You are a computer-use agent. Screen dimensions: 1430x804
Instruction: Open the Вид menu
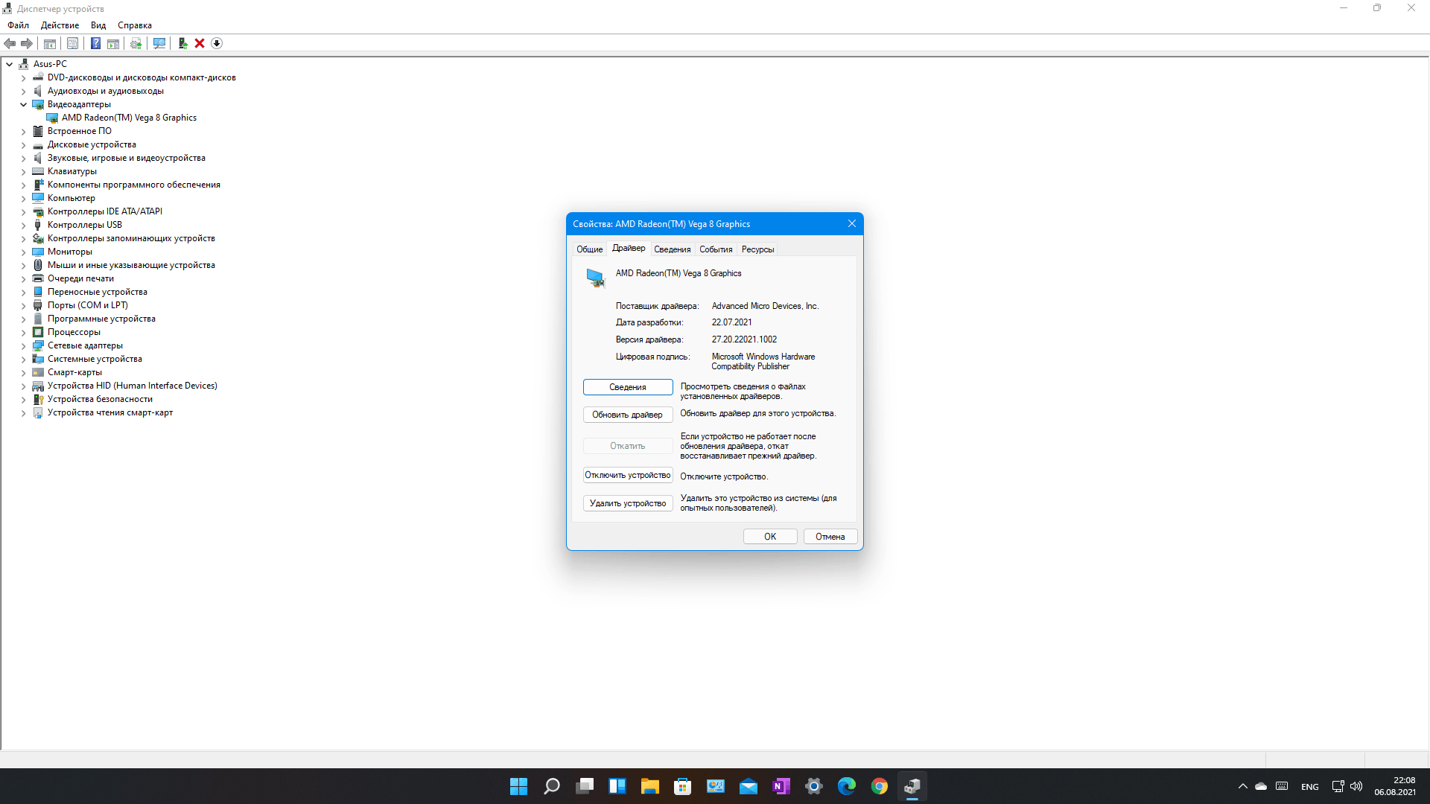point(98,25)
